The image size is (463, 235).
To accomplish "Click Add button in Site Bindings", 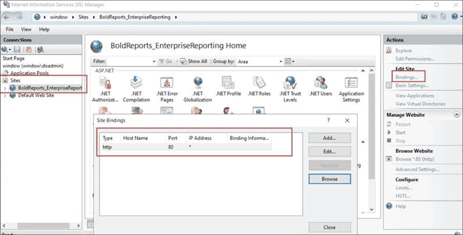I will 330,138.
